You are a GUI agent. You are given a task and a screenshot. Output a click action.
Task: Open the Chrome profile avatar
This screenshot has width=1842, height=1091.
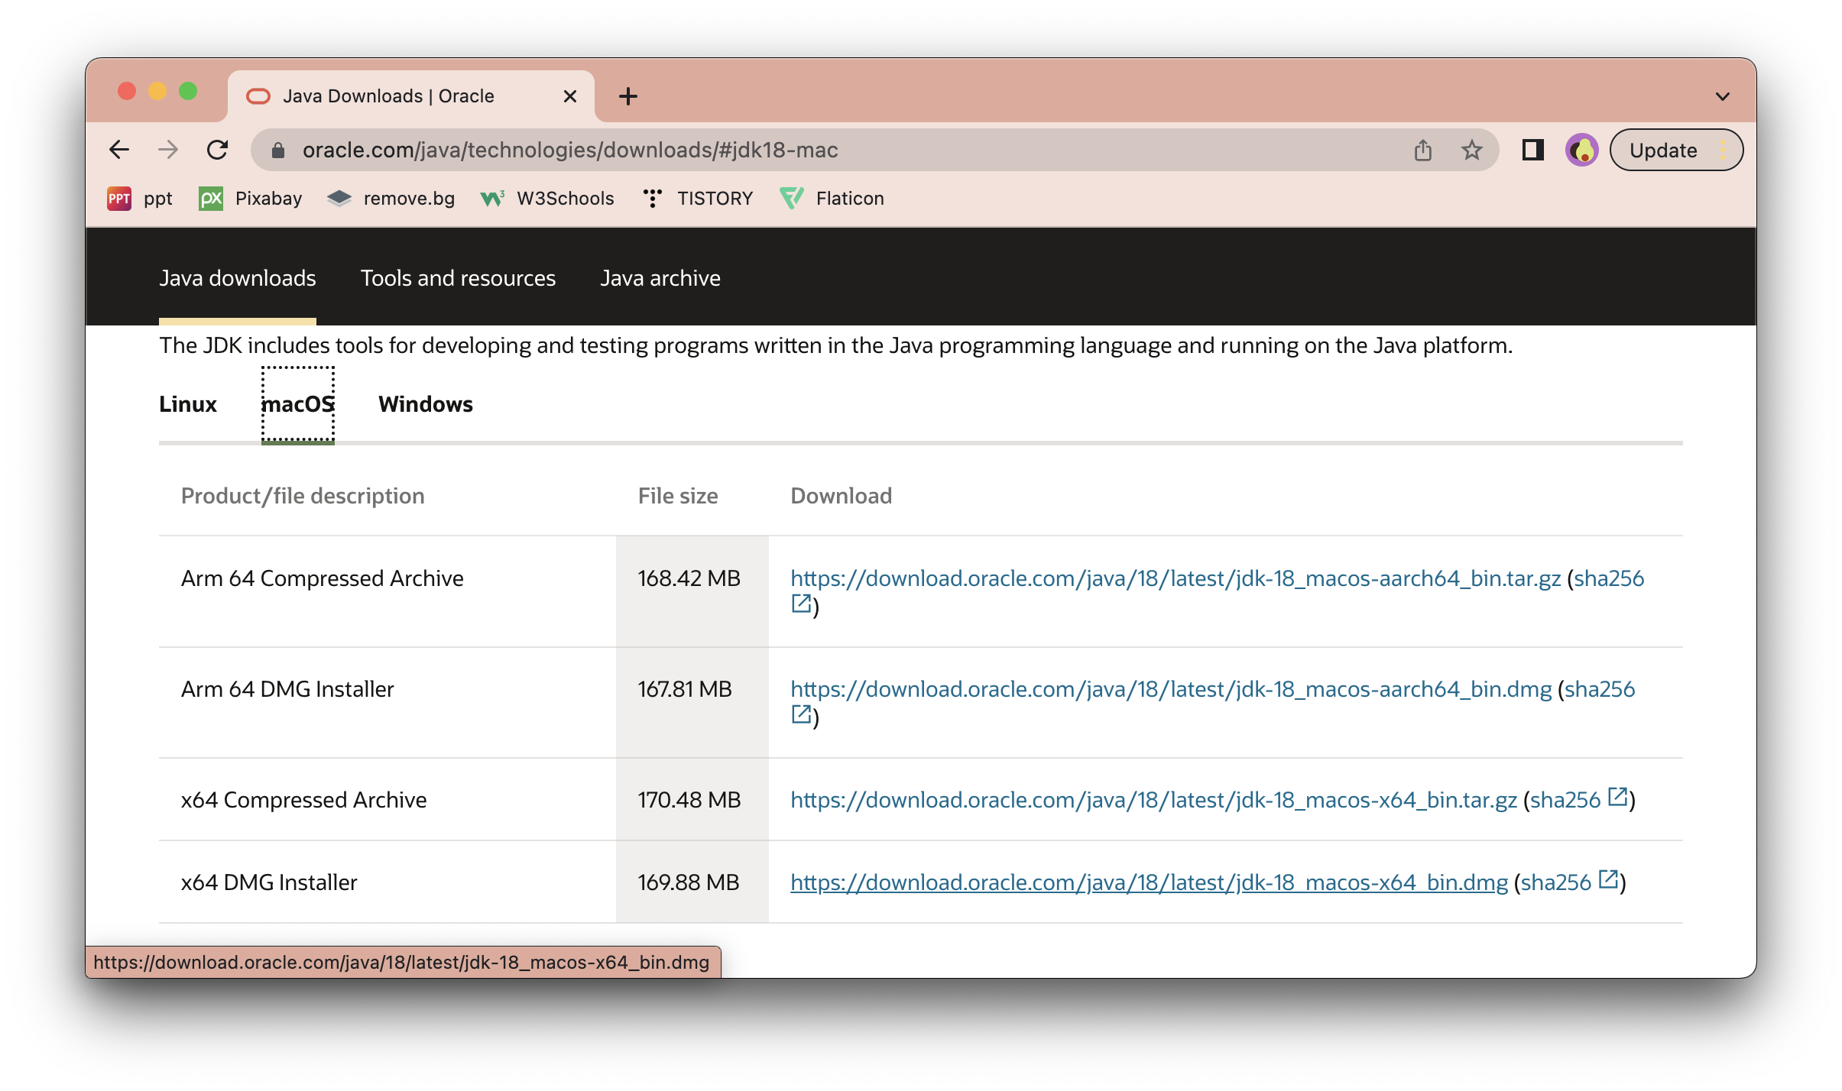point(1581,150)
